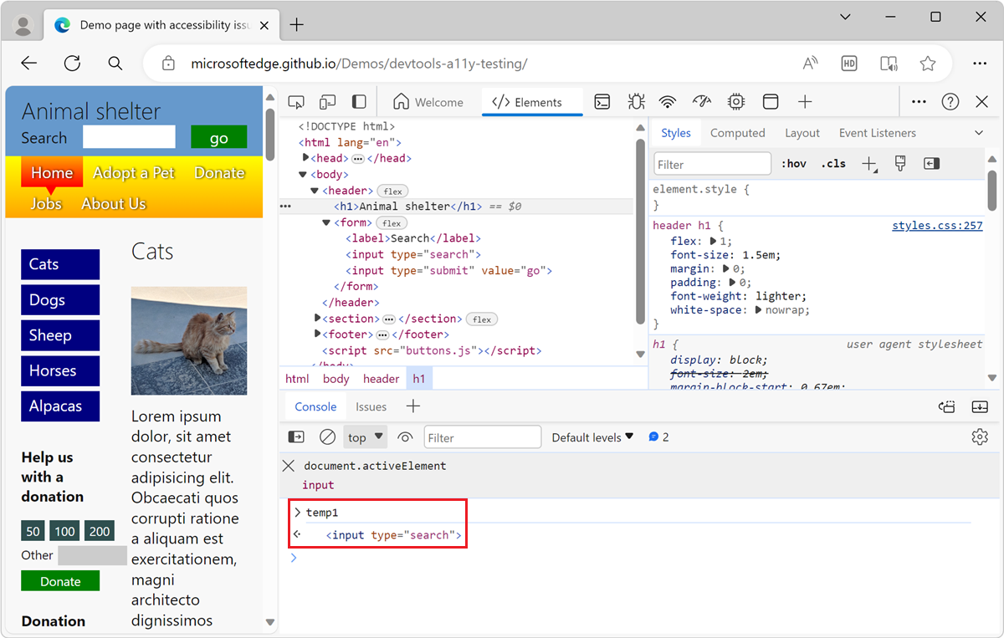
Task: Open more tools with the plus icon
Action: (805, 101)
